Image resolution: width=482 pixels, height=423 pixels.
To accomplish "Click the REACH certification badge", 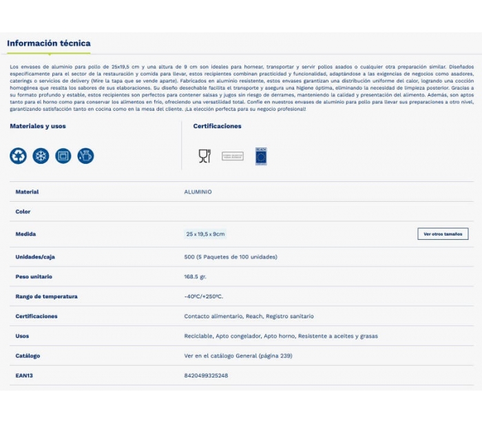I will [261, 156].
